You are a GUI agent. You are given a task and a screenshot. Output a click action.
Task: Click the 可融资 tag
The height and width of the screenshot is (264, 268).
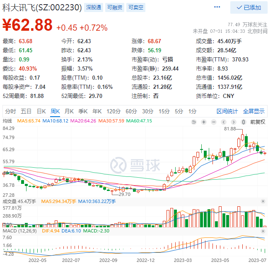[x=114, y=7]
